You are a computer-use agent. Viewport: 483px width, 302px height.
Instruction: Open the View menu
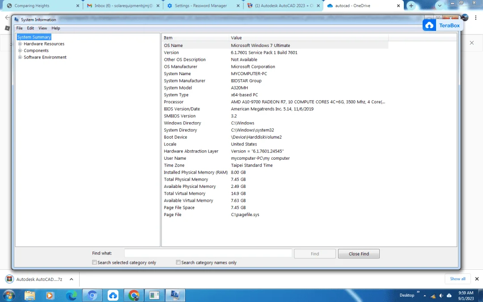[42, 28]
